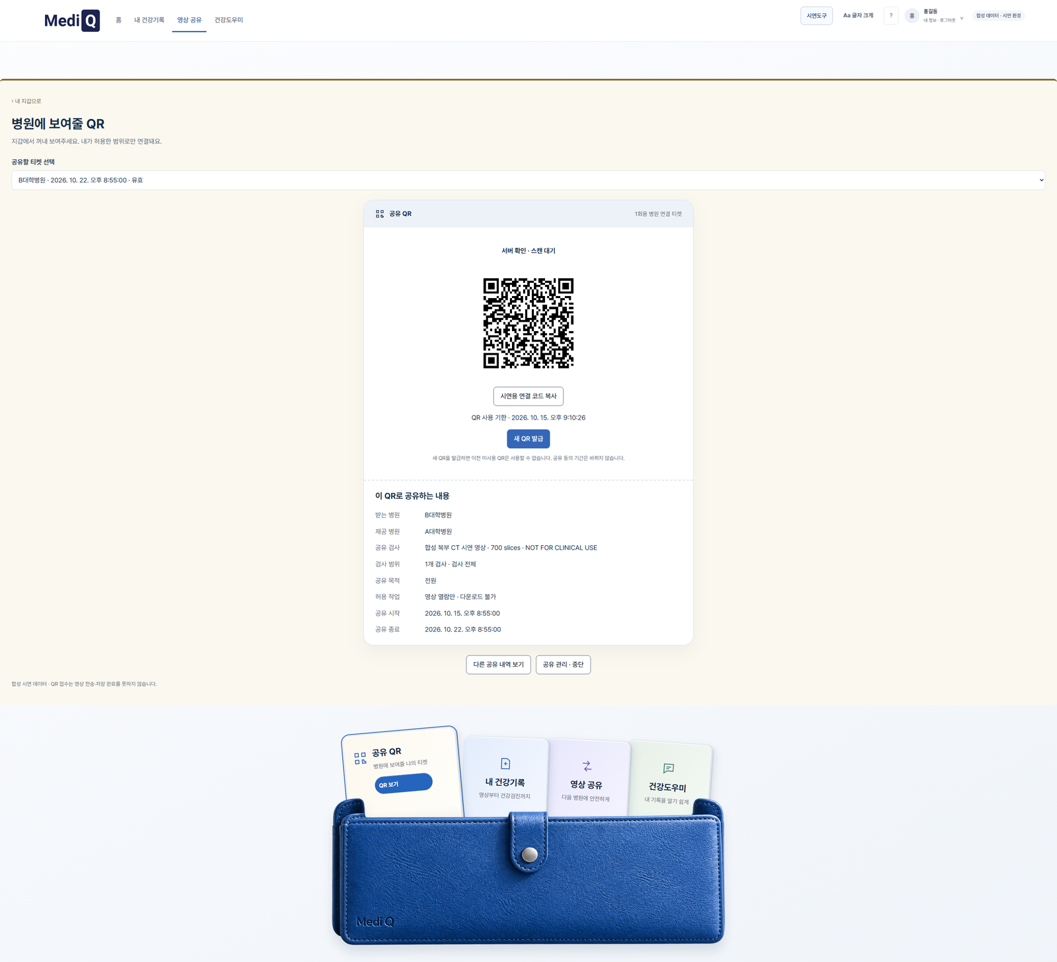The image size is (1057, 962).
Task: Click the 공유 QR wallet card icon
Action: coord(360,758)
